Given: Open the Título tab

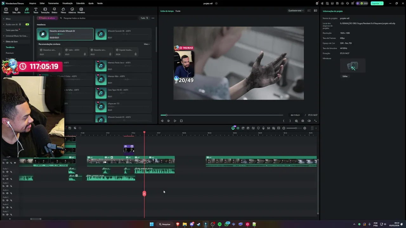Looking at the screenshot, I should click(36, 10).
